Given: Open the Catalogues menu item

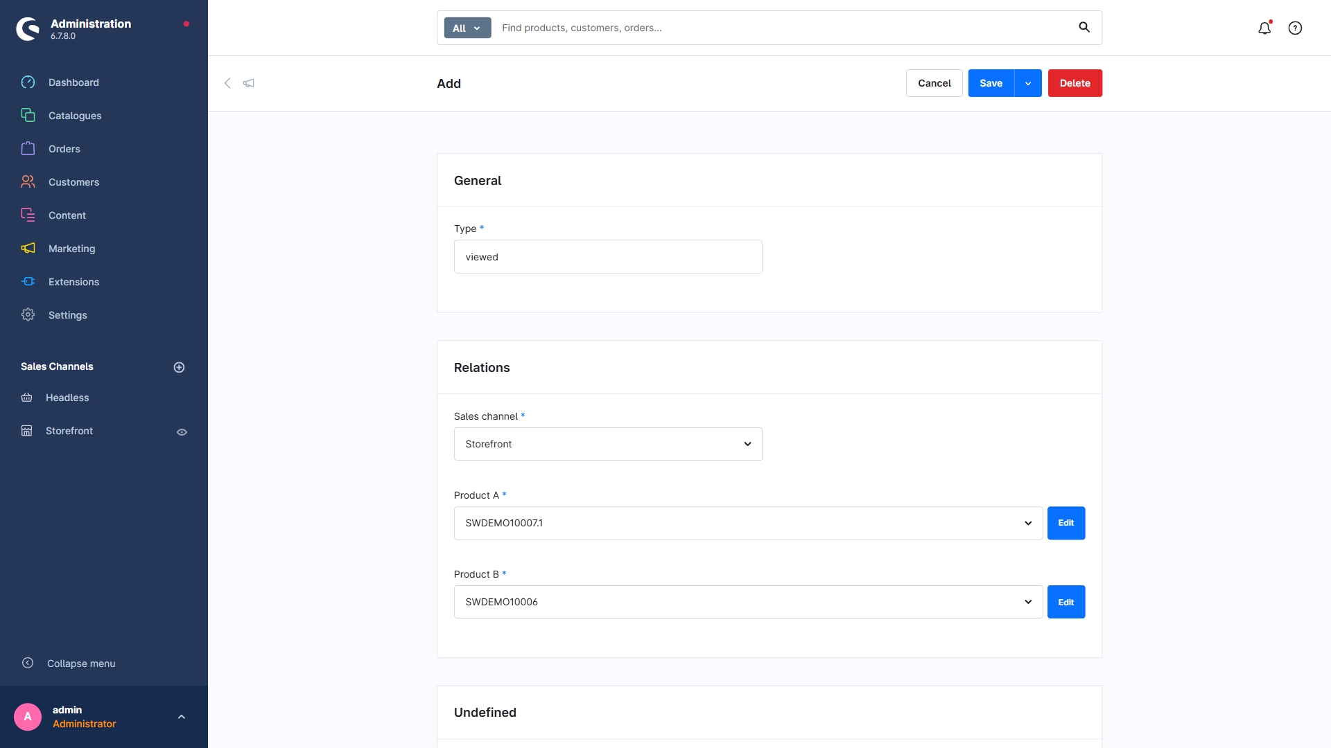Looking at the screenshot, I should coord(75,116).
